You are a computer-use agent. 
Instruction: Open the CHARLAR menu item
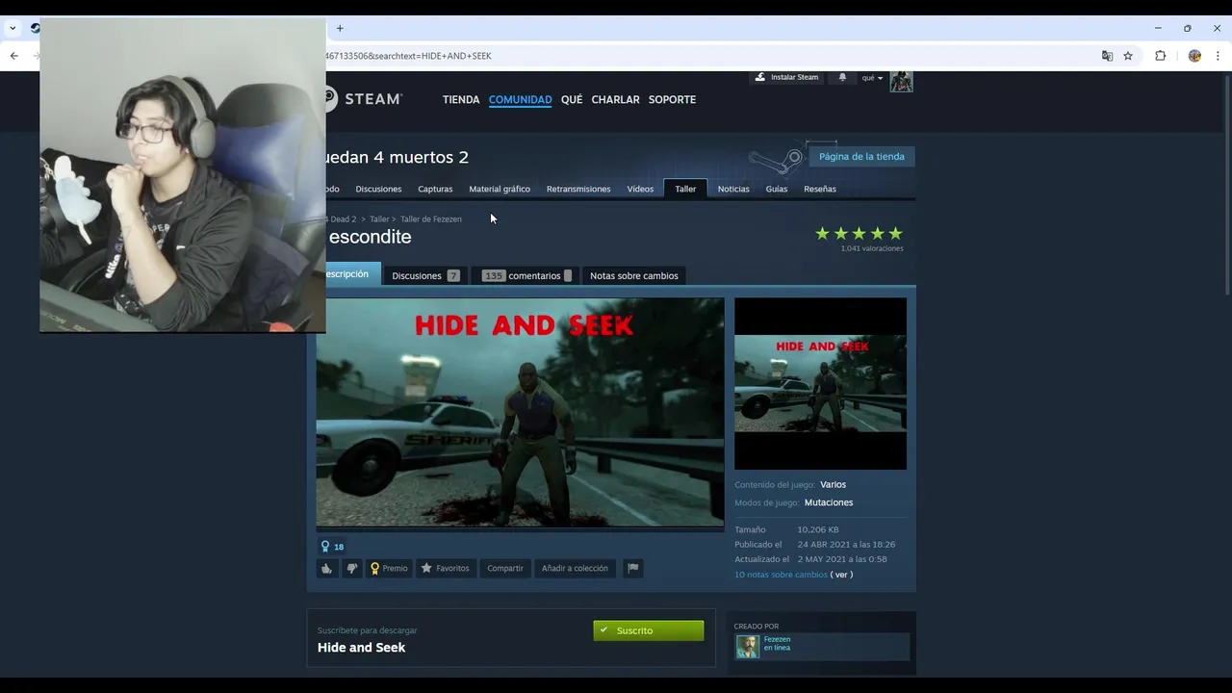point(615,99)
